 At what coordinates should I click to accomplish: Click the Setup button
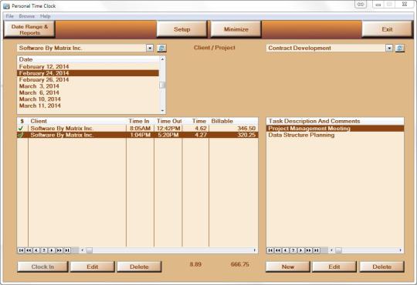pyautogui.click(x=181, y=29)
